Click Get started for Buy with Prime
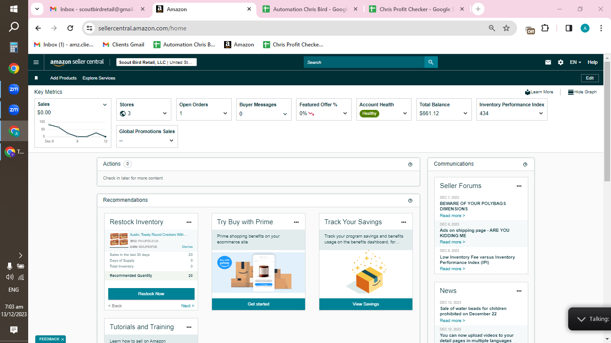611x343 pixels. click(259, 304)
